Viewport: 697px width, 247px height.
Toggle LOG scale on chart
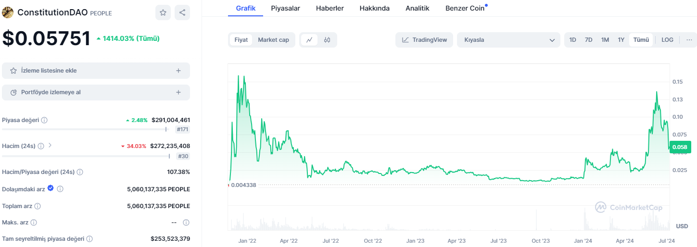point(667,40)
